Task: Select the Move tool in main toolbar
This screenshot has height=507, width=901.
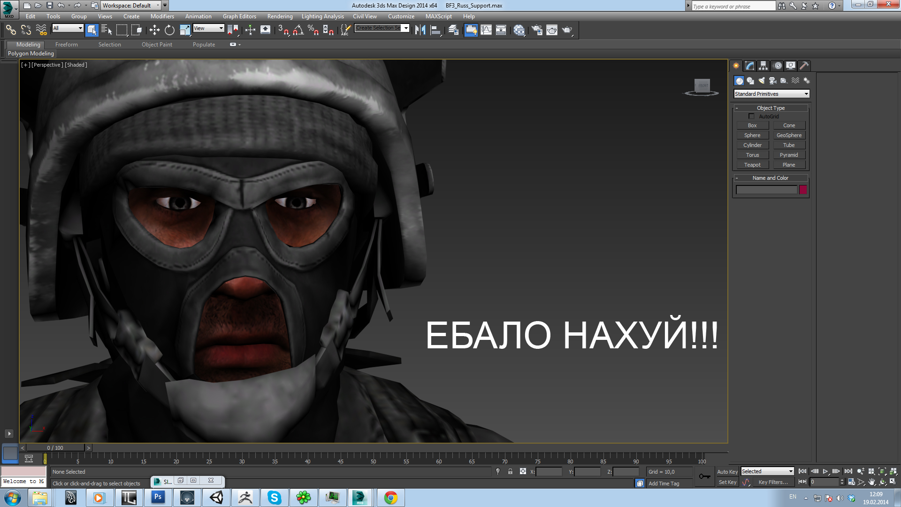Action: (154, 30)
